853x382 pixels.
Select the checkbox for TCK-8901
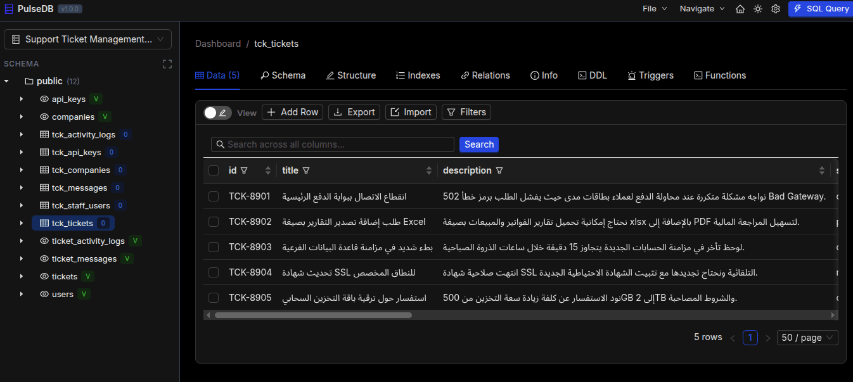pos(214,196)
